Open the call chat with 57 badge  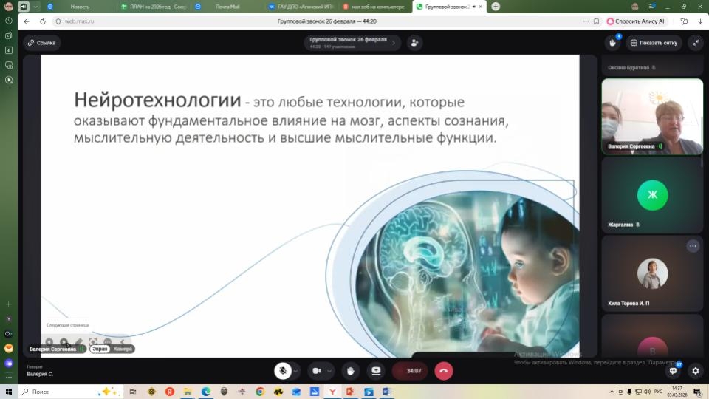pyautogui.click(x=673, y=371)
